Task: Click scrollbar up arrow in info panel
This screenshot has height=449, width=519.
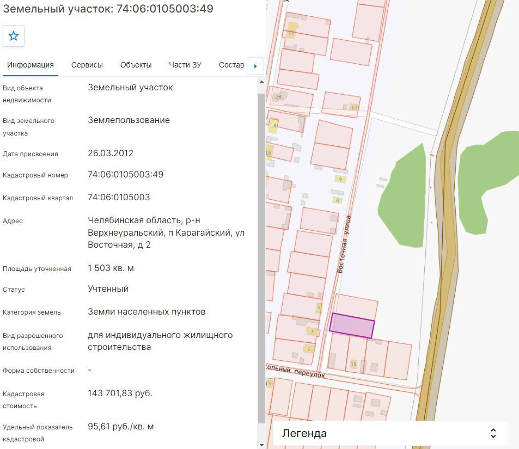Action: [261, 82]
